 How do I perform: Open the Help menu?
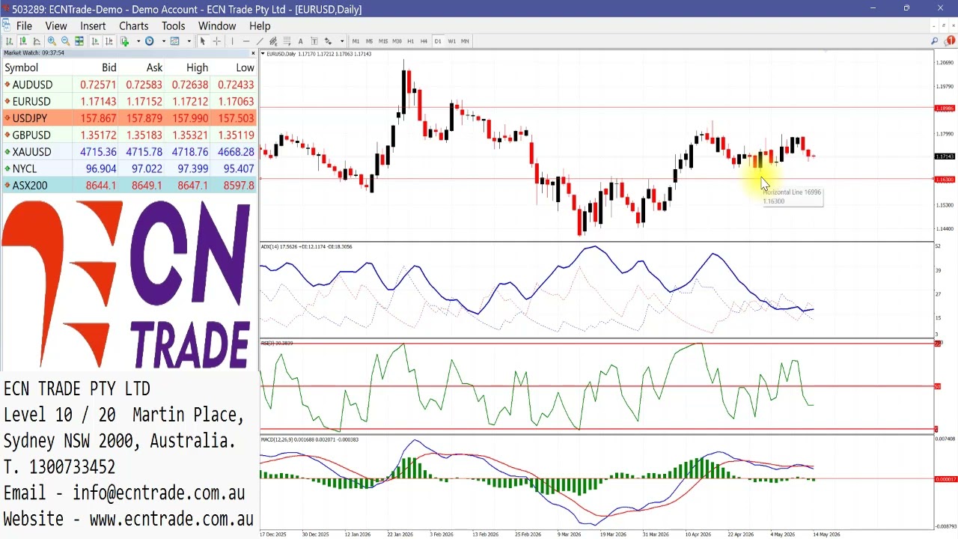click(260, 25)
